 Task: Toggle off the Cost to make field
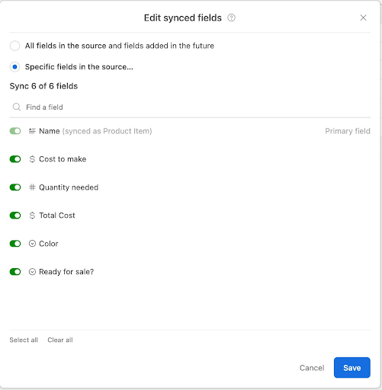tap(15, 159)
